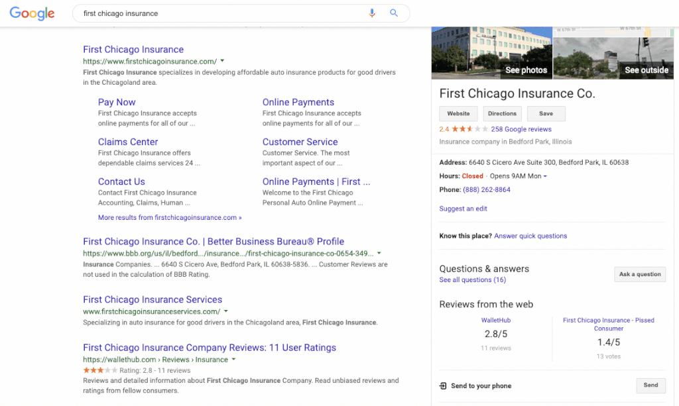
Task: Open First Chicago Insurance - Pissed Consumer link
Action: click(609, 325)
